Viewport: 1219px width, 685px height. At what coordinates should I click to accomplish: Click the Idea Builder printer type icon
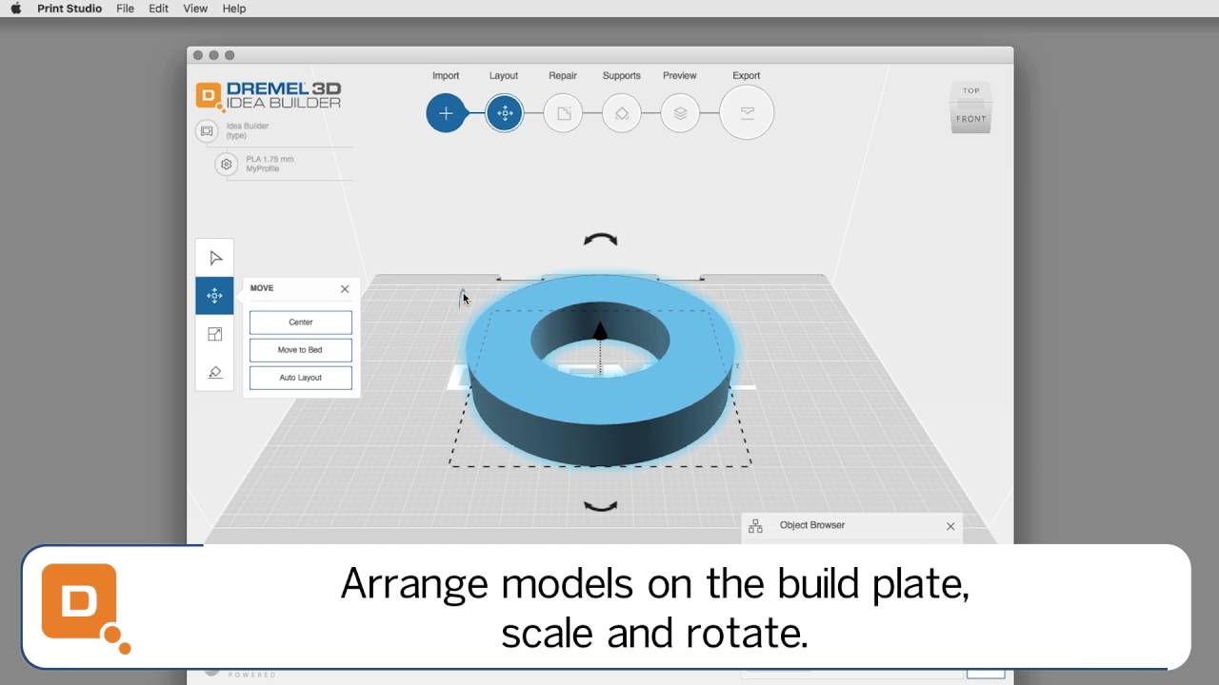[x=207, y=131]
